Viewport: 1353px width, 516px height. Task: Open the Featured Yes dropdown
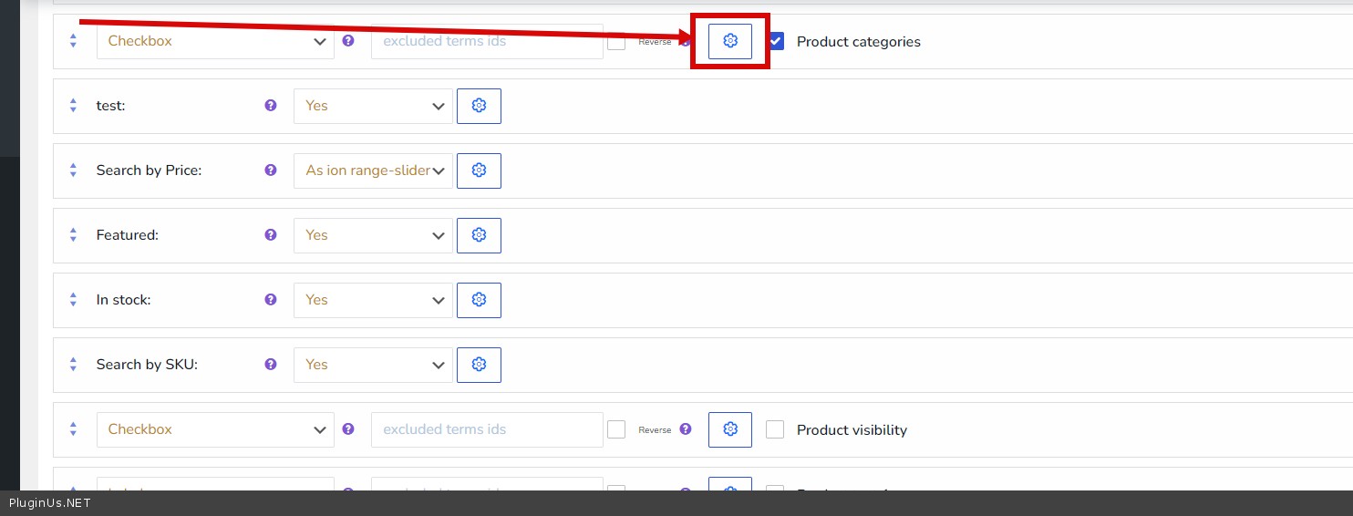[373, 235]
